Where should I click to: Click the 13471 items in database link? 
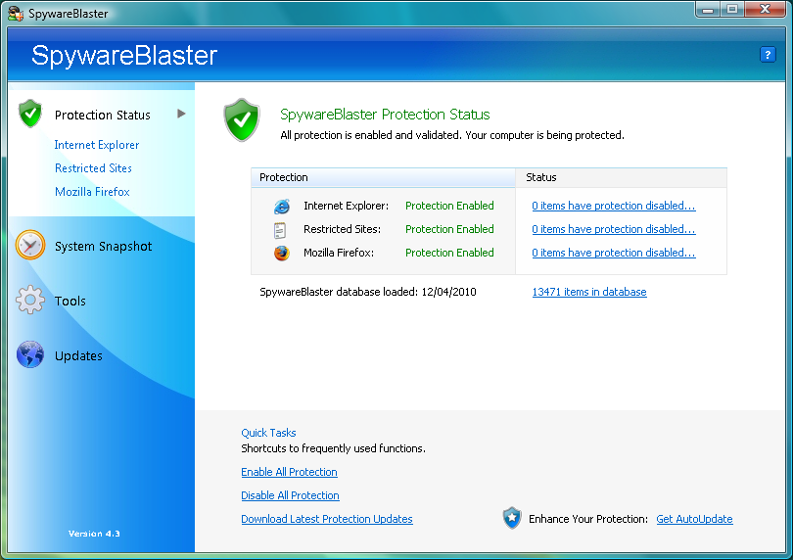(x=589, y=292)
